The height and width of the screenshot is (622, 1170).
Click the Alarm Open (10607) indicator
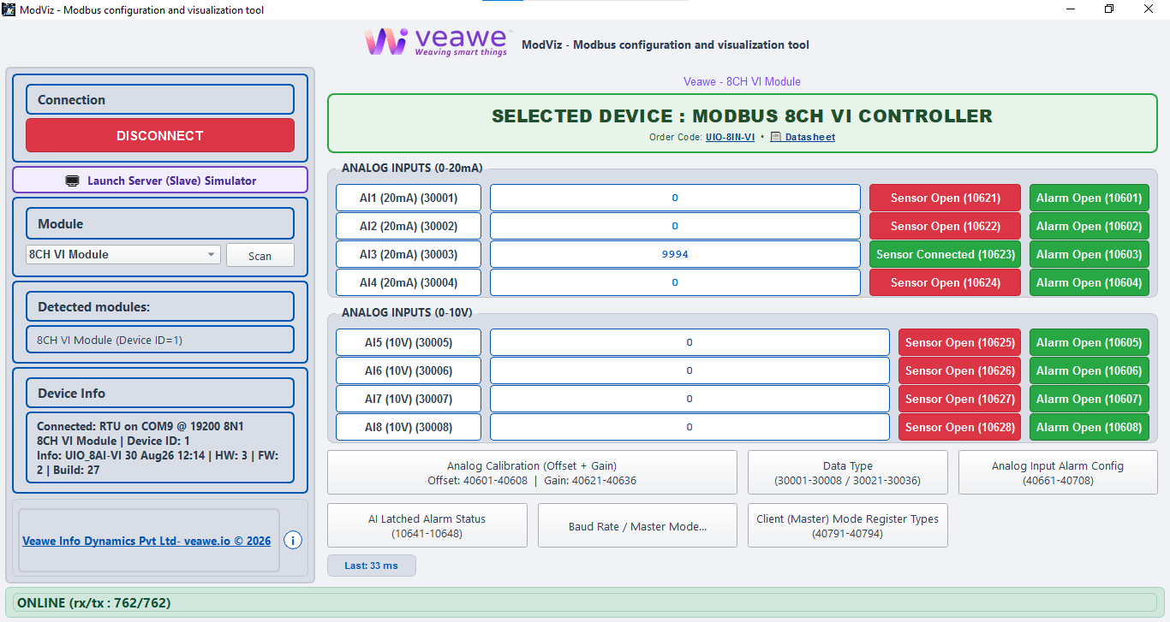click(1089, 399)
